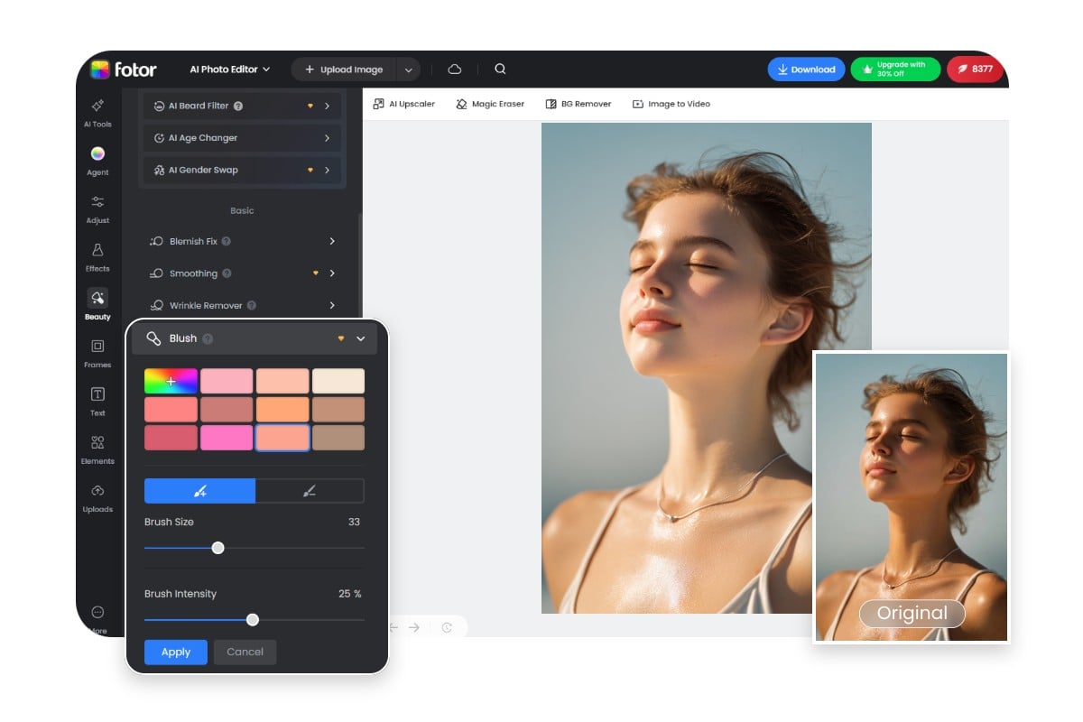1083x722 pixels.
Task: Open the AI Photo Editor menu
Action: click(x=228, y=69)
